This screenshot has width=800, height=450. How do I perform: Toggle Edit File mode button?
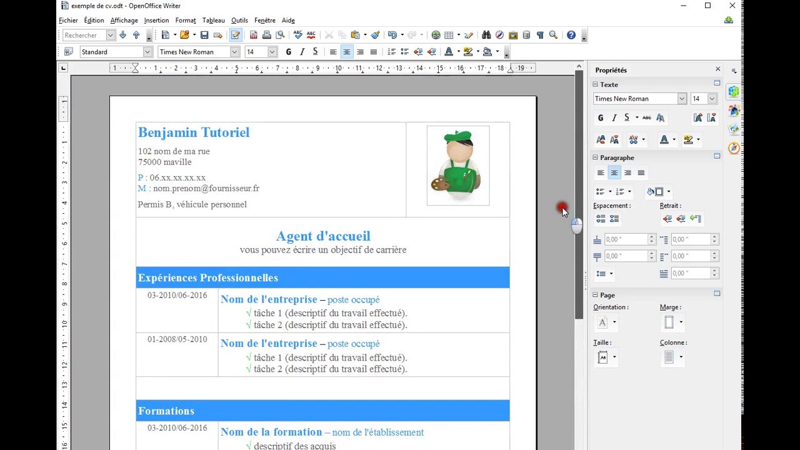(236, 35)
